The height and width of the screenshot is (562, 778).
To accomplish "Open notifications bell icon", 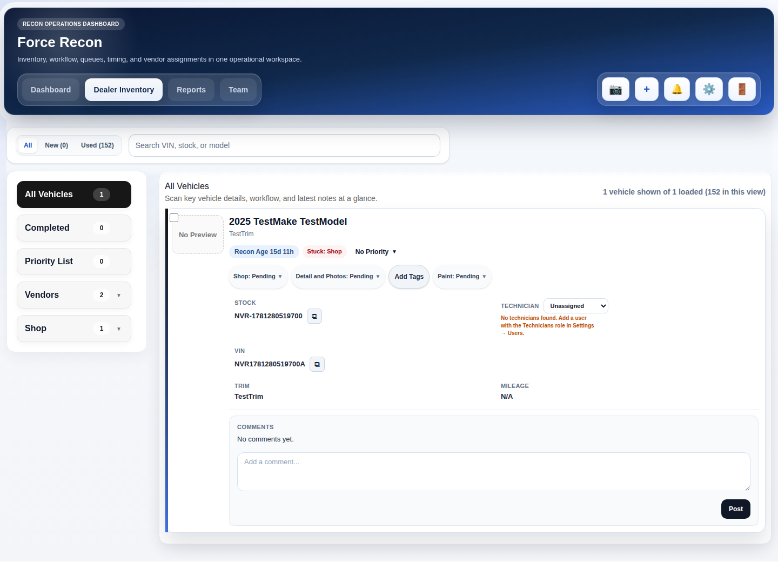I will [x=676, y=89].
